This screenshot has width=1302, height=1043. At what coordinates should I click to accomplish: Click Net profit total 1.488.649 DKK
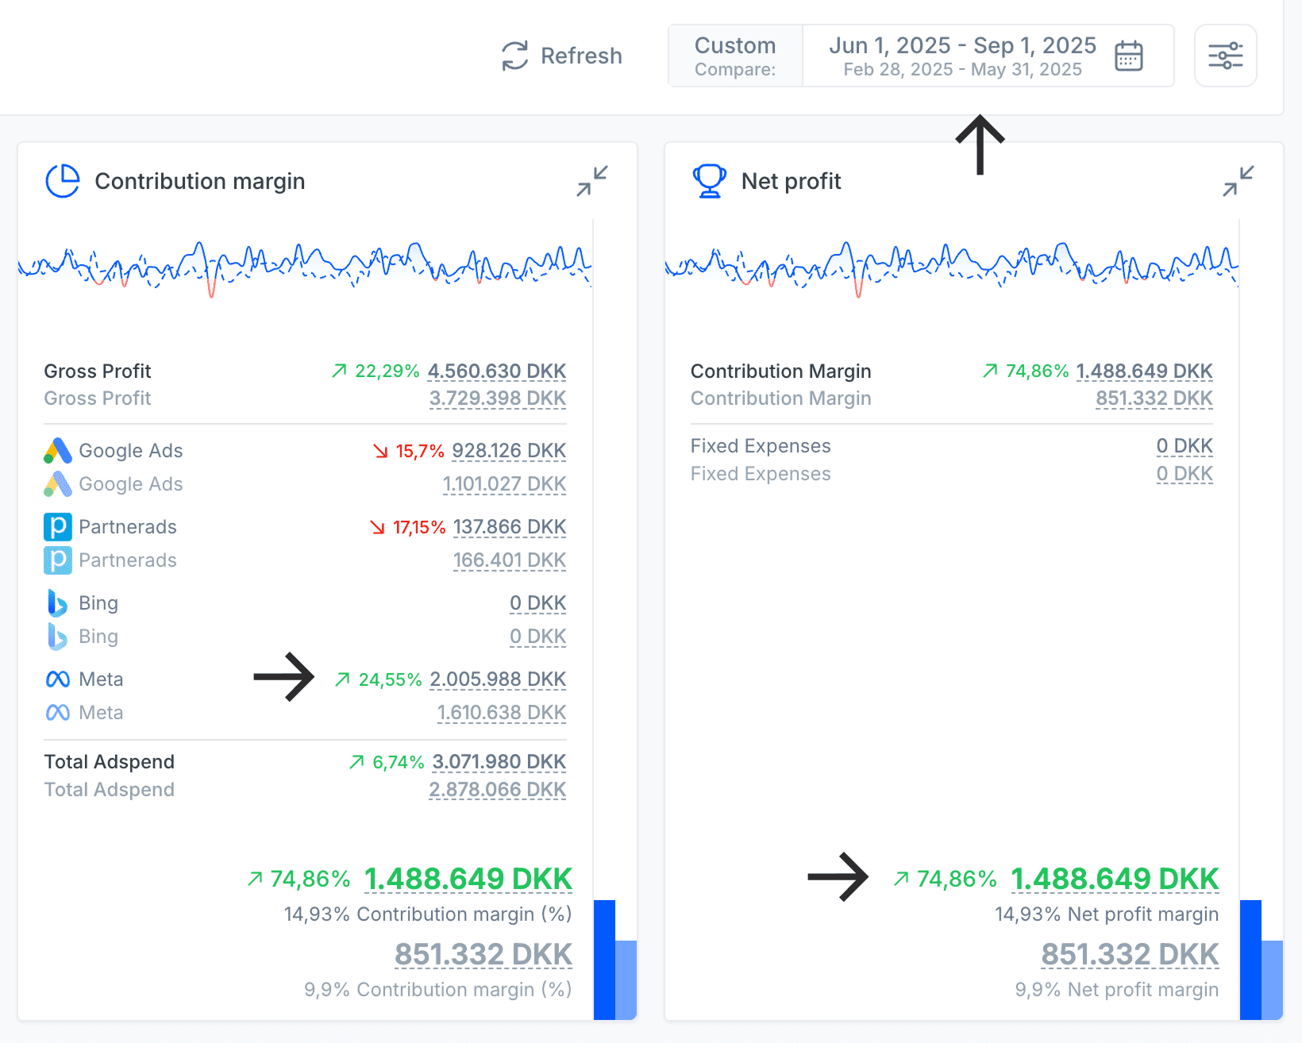[x=1115, y=879]
